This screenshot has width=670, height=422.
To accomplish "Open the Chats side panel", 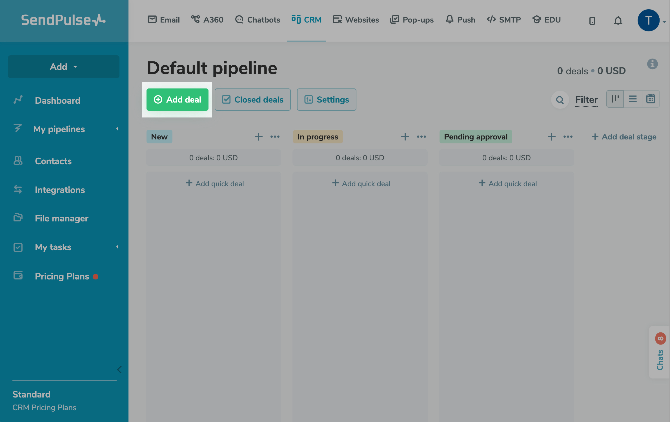I will (x=660, y=352).
